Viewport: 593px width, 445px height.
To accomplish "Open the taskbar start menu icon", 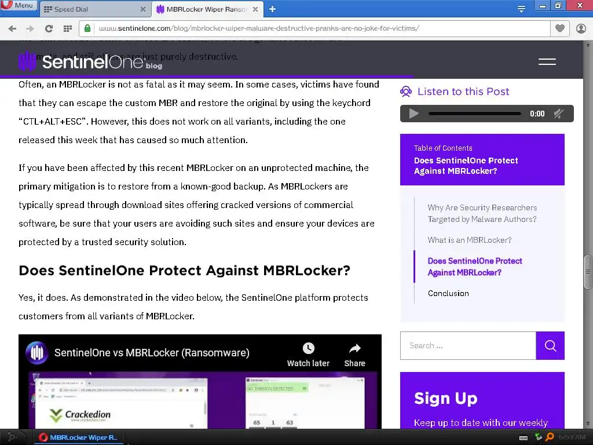I will [x=12, y=437].
